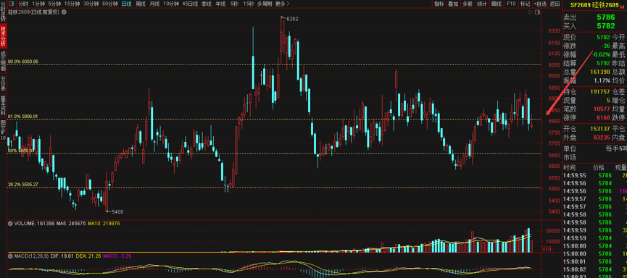Open the 分价表 sidebar tab
Image resolution: width=627 pixels, height=278 pixels.
coord(3,83)
